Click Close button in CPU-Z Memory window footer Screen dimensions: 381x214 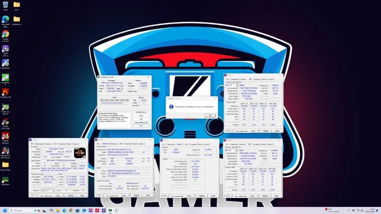tap(213, 196)
